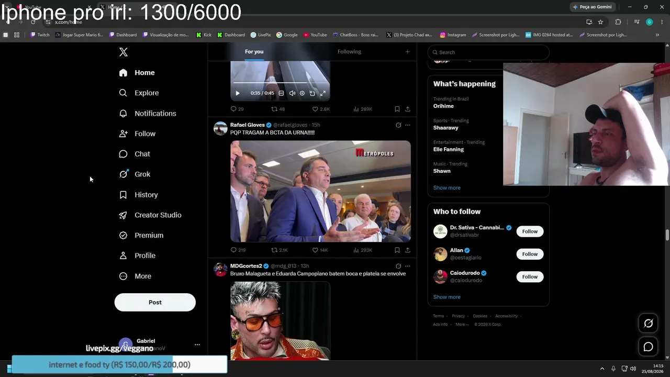Image resolution: width=670 pixels, height=377 pixels.
Task: Share the top video post
Action: (408, 109)
